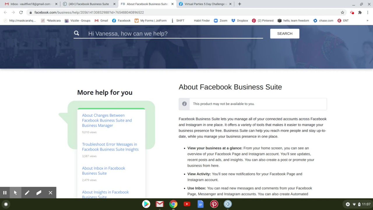Close the Gmail Inbox tab

56,4
